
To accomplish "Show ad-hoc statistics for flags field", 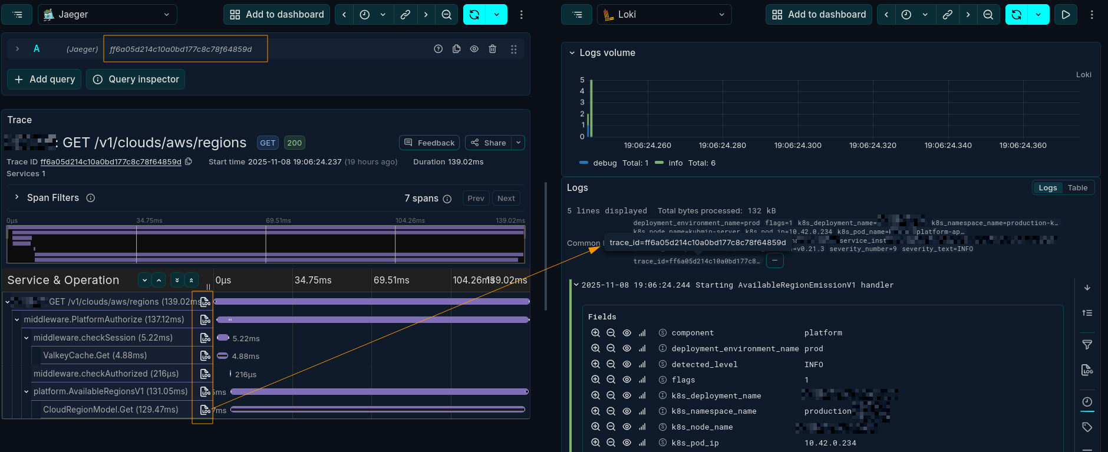I will [642, 380].
